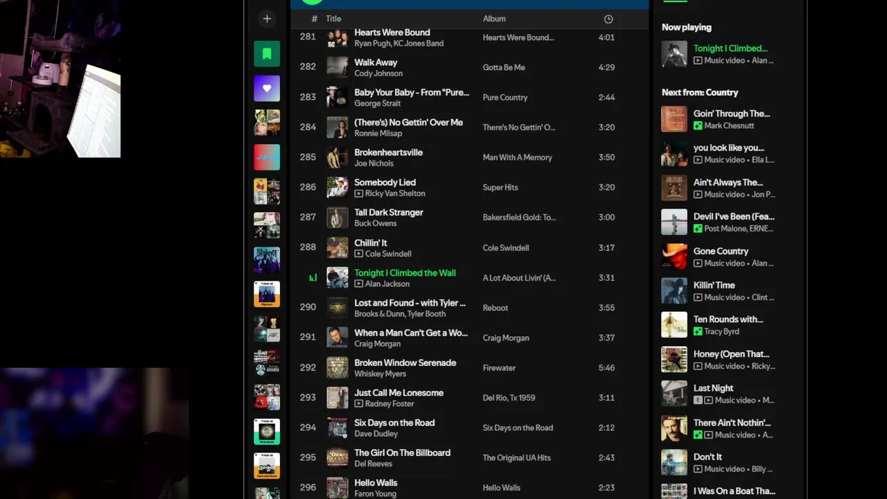
Task: Sort tracks by the Album column header
Action: pos(494,19)
